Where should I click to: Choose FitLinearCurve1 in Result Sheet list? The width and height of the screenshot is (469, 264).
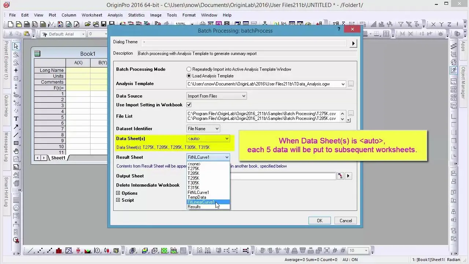(x=208, y=202)
